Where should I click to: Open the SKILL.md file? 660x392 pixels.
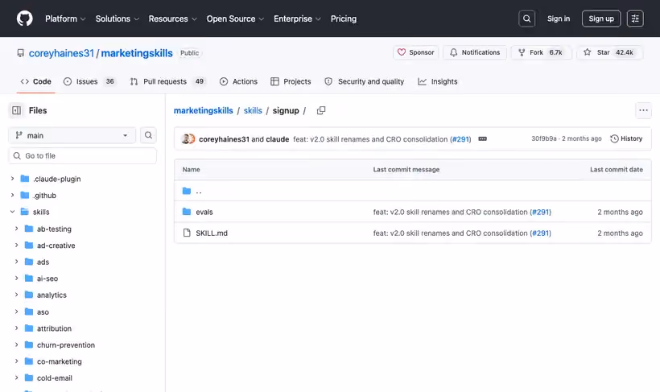point(212,233)
